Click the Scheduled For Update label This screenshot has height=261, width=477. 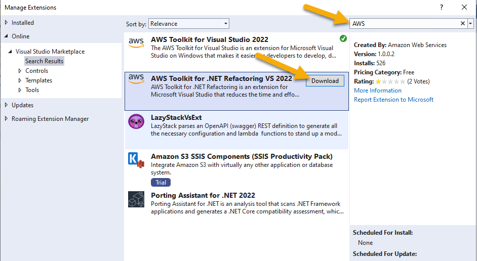pos(385,254)
